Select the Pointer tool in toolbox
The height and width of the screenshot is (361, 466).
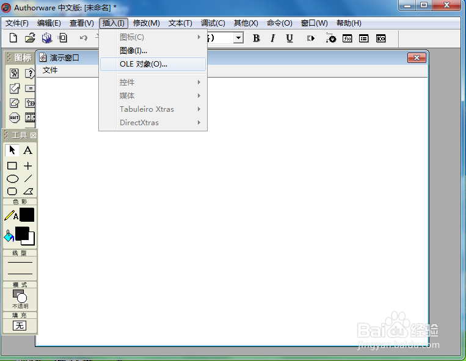point(12,150)
